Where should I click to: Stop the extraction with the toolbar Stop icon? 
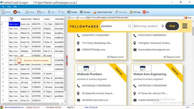point(15,12)
